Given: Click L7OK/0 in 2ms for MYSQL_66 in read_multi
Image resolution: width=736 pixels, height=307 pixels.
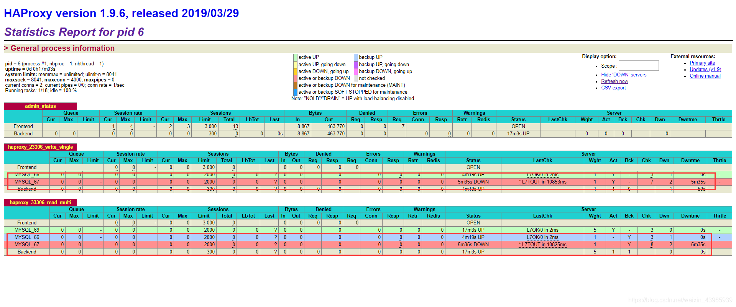Looking at the screenshot, I should [542, 237].
